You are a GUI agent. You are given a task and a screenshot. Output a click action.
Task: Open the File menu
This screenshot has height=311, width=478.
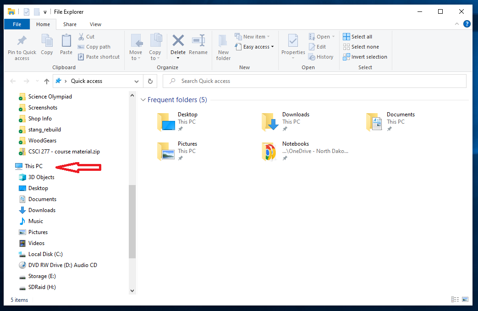[x=17, y=24]
